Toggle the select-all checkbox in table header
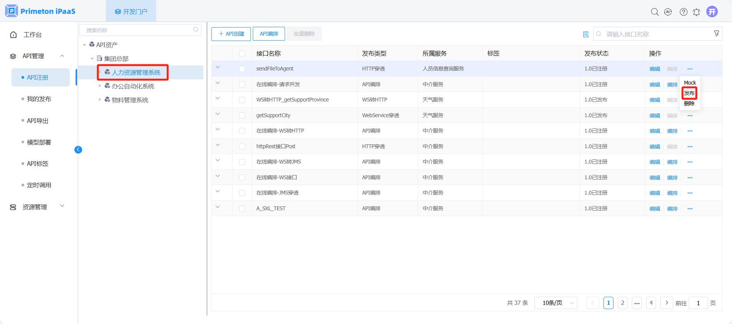 pyautogui.click(x=242, y=54)
